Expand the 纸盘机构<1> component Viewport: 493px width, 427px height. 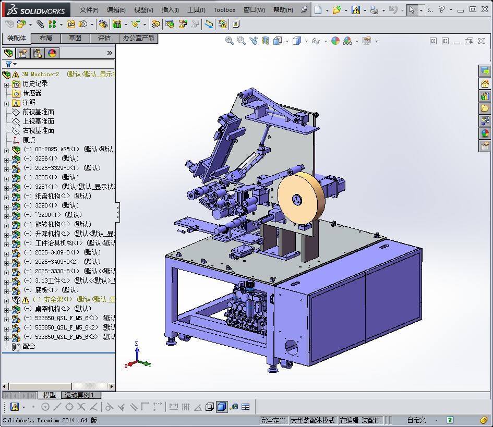[x=6, y=197]
